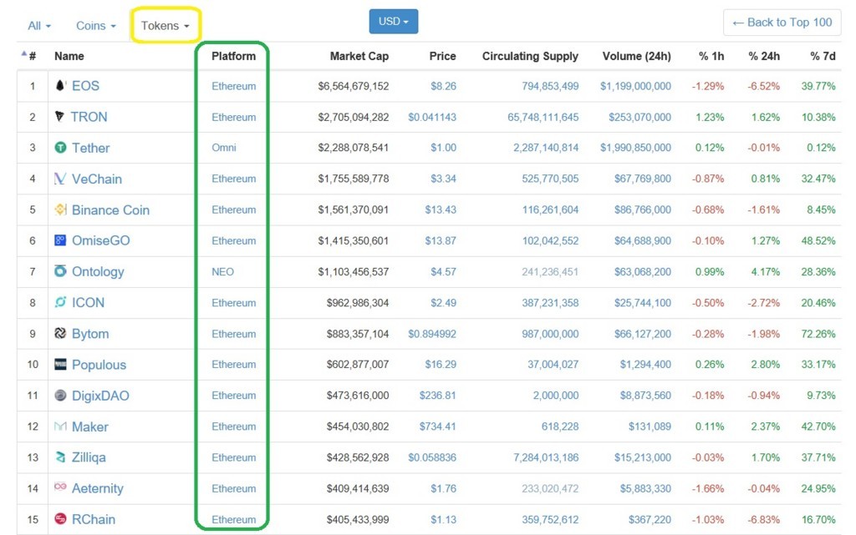This screenshot has width=856, height=535.
Task: Click the Ontology logo icon
Action: pyautogui.click(x=60, y=271)
